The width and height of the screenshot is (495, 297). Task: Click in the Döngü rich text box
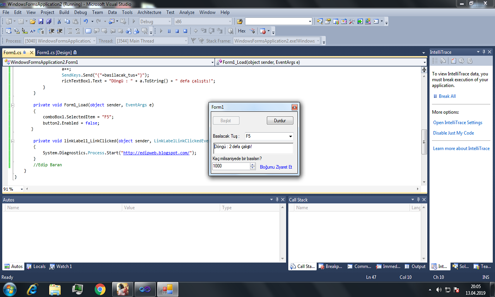click(253, 148)
